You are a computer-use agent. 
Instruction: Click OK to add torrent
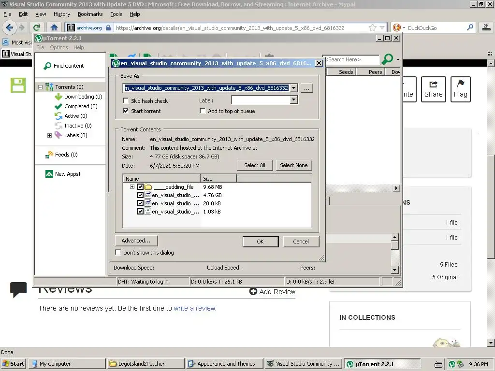(x=261, y=242)
